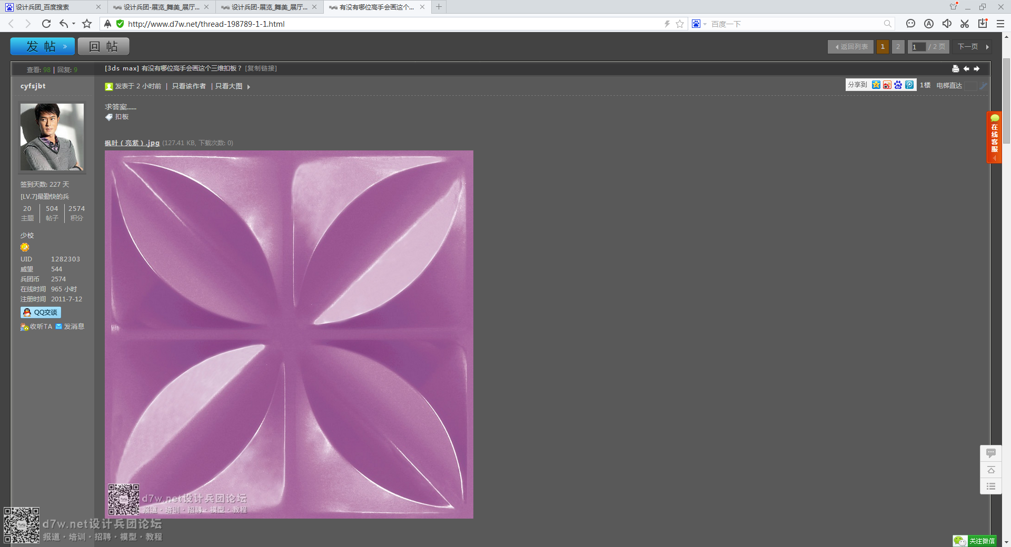Open the browser hamburger menu
This screenshot has height=547, width=1011.
point(1000,24)
